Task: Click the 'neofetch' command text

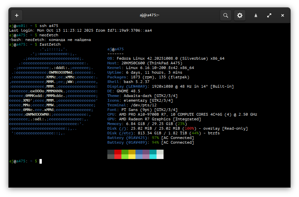Action: (49, 35)
